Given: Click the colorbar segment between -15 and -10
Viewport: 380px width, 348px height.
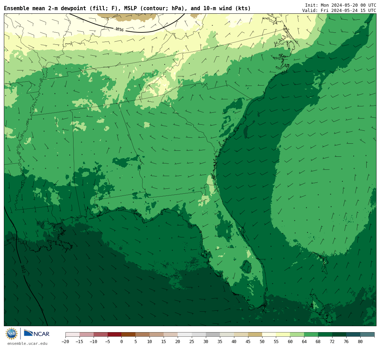Looking at the screenshot, I should [87, 335].
